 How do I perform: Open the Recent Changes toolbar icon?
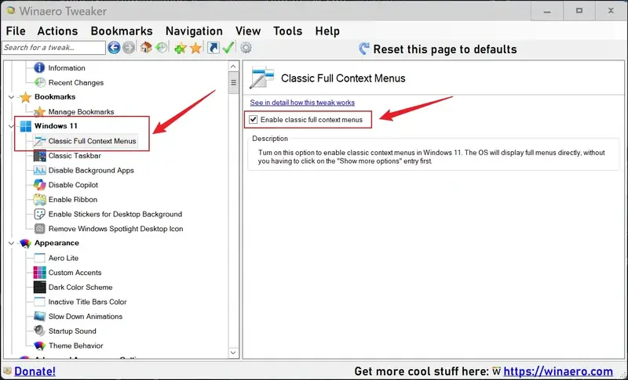click(x=162, y=48)
